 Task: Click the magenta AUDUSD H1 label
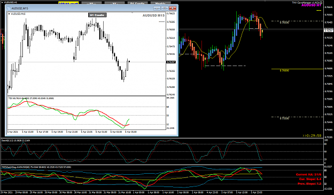(311, 5)
